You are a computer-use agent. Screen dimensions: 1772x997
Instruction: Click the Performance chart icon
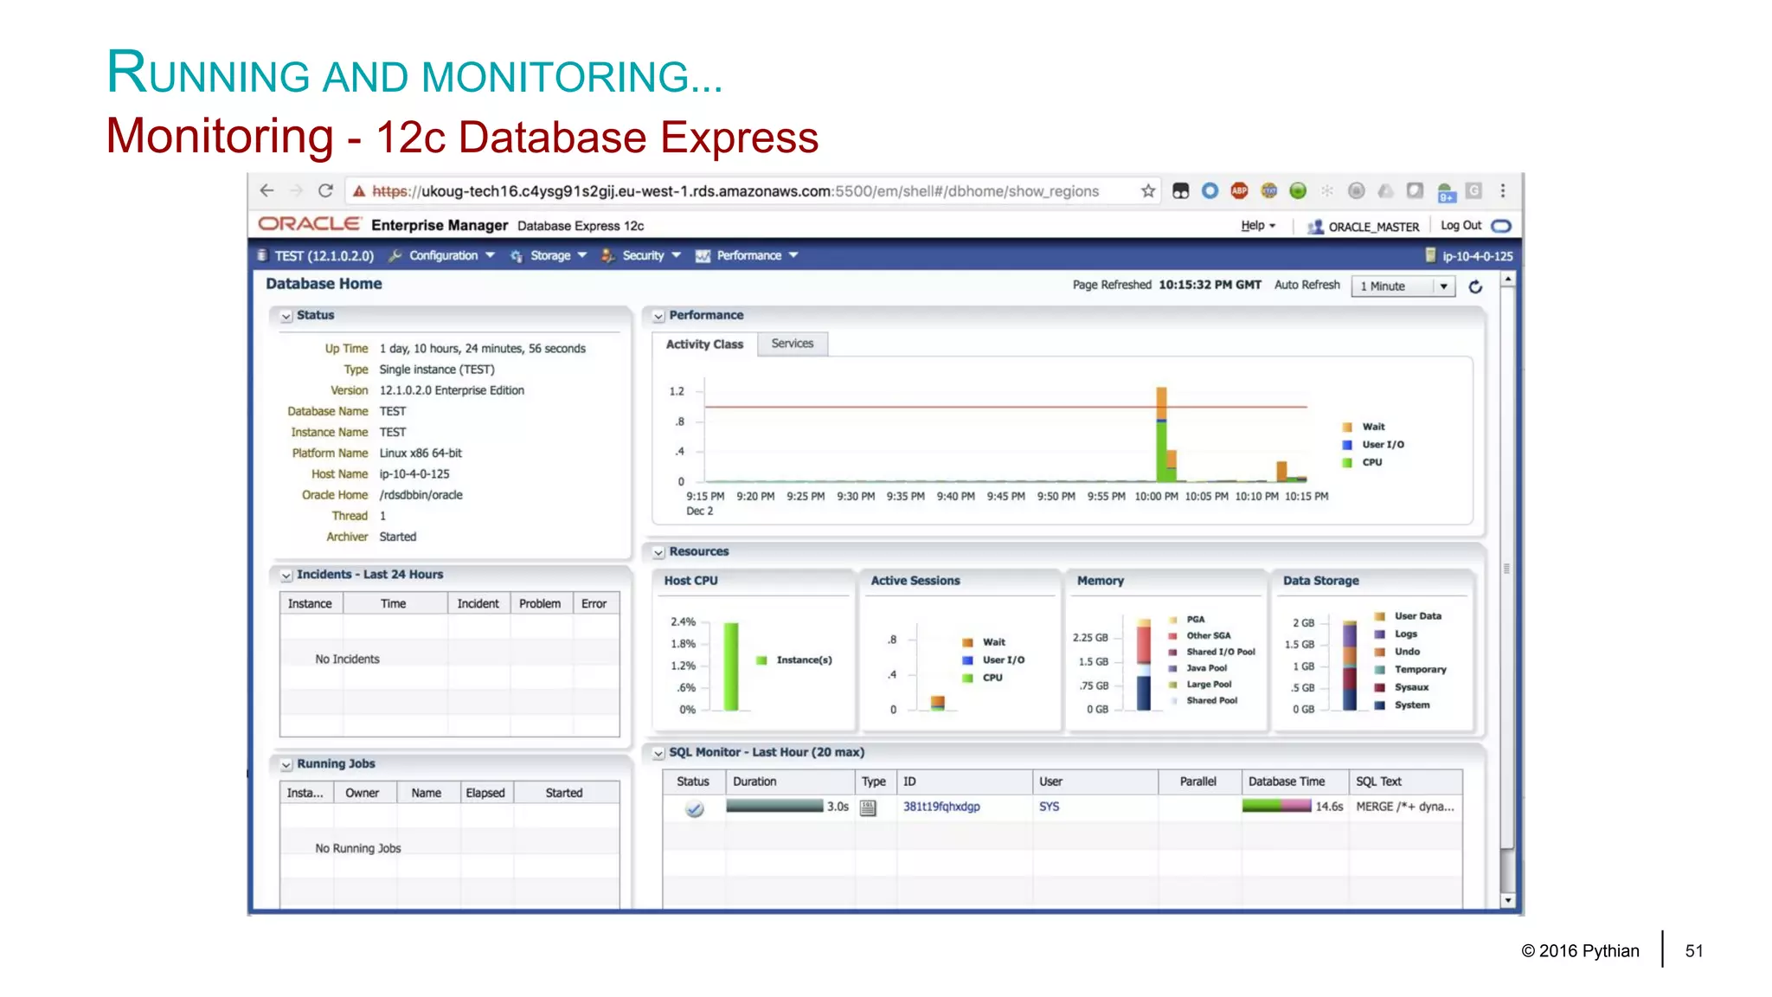click(703, 256)
